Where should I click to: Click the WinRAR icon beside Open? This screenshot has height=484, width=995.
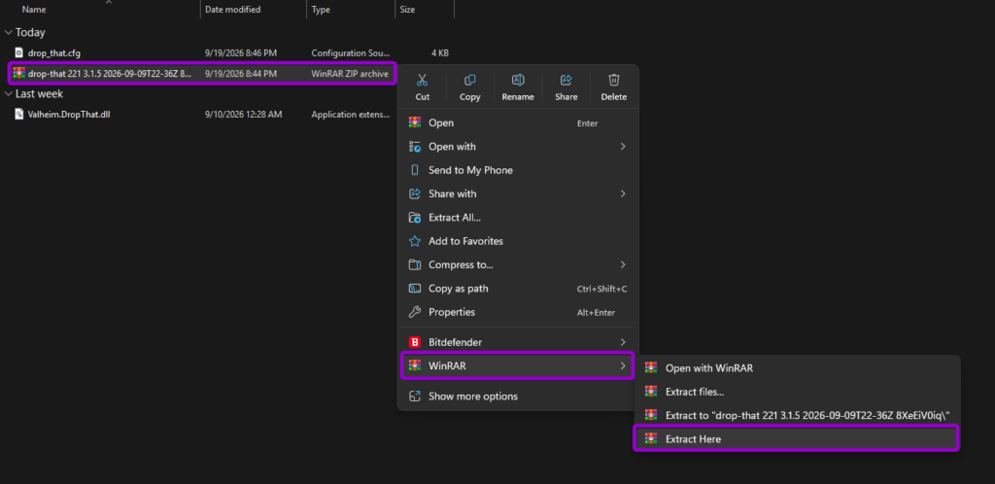pyautogui.click(x=415, y=122)
